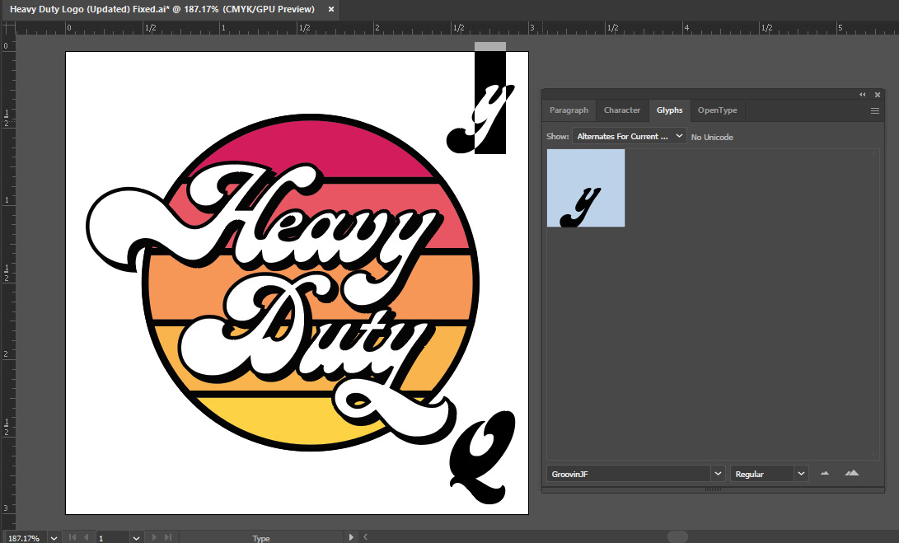
Task: Close the Heavy Duty Logo document tab
Action: tap(330, 9)
